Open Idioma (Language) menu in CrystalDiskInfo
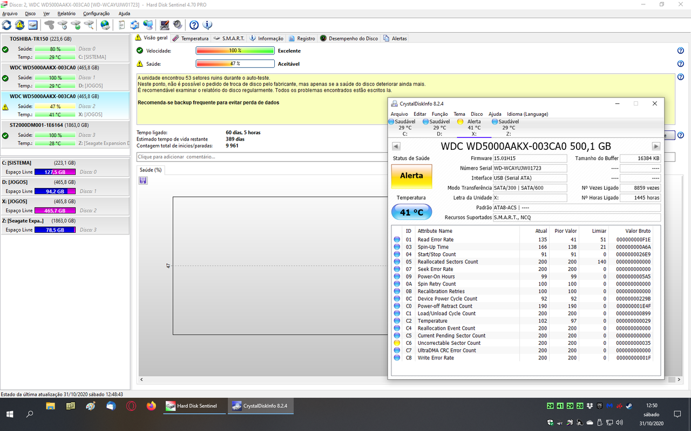The width and height of the screenshot is (691, 431). click(x=527, y=114)
